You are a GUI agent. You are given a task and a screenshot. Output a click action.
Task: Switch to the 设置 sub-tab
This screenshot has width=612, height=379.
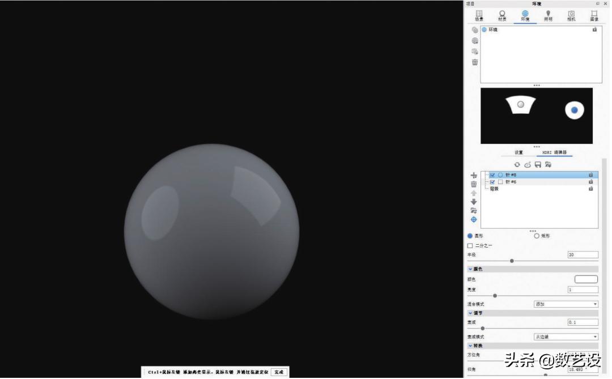pyautogui.click(x=518, y=152)
